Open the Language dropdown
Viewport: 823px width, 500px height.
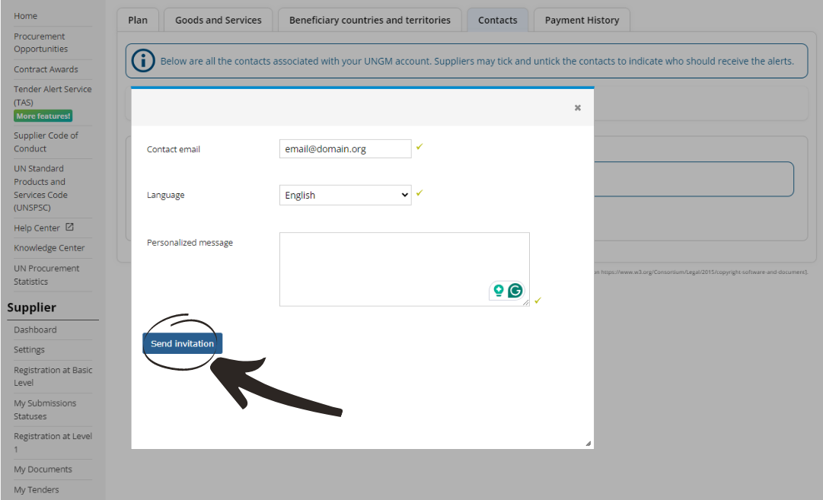345,195
